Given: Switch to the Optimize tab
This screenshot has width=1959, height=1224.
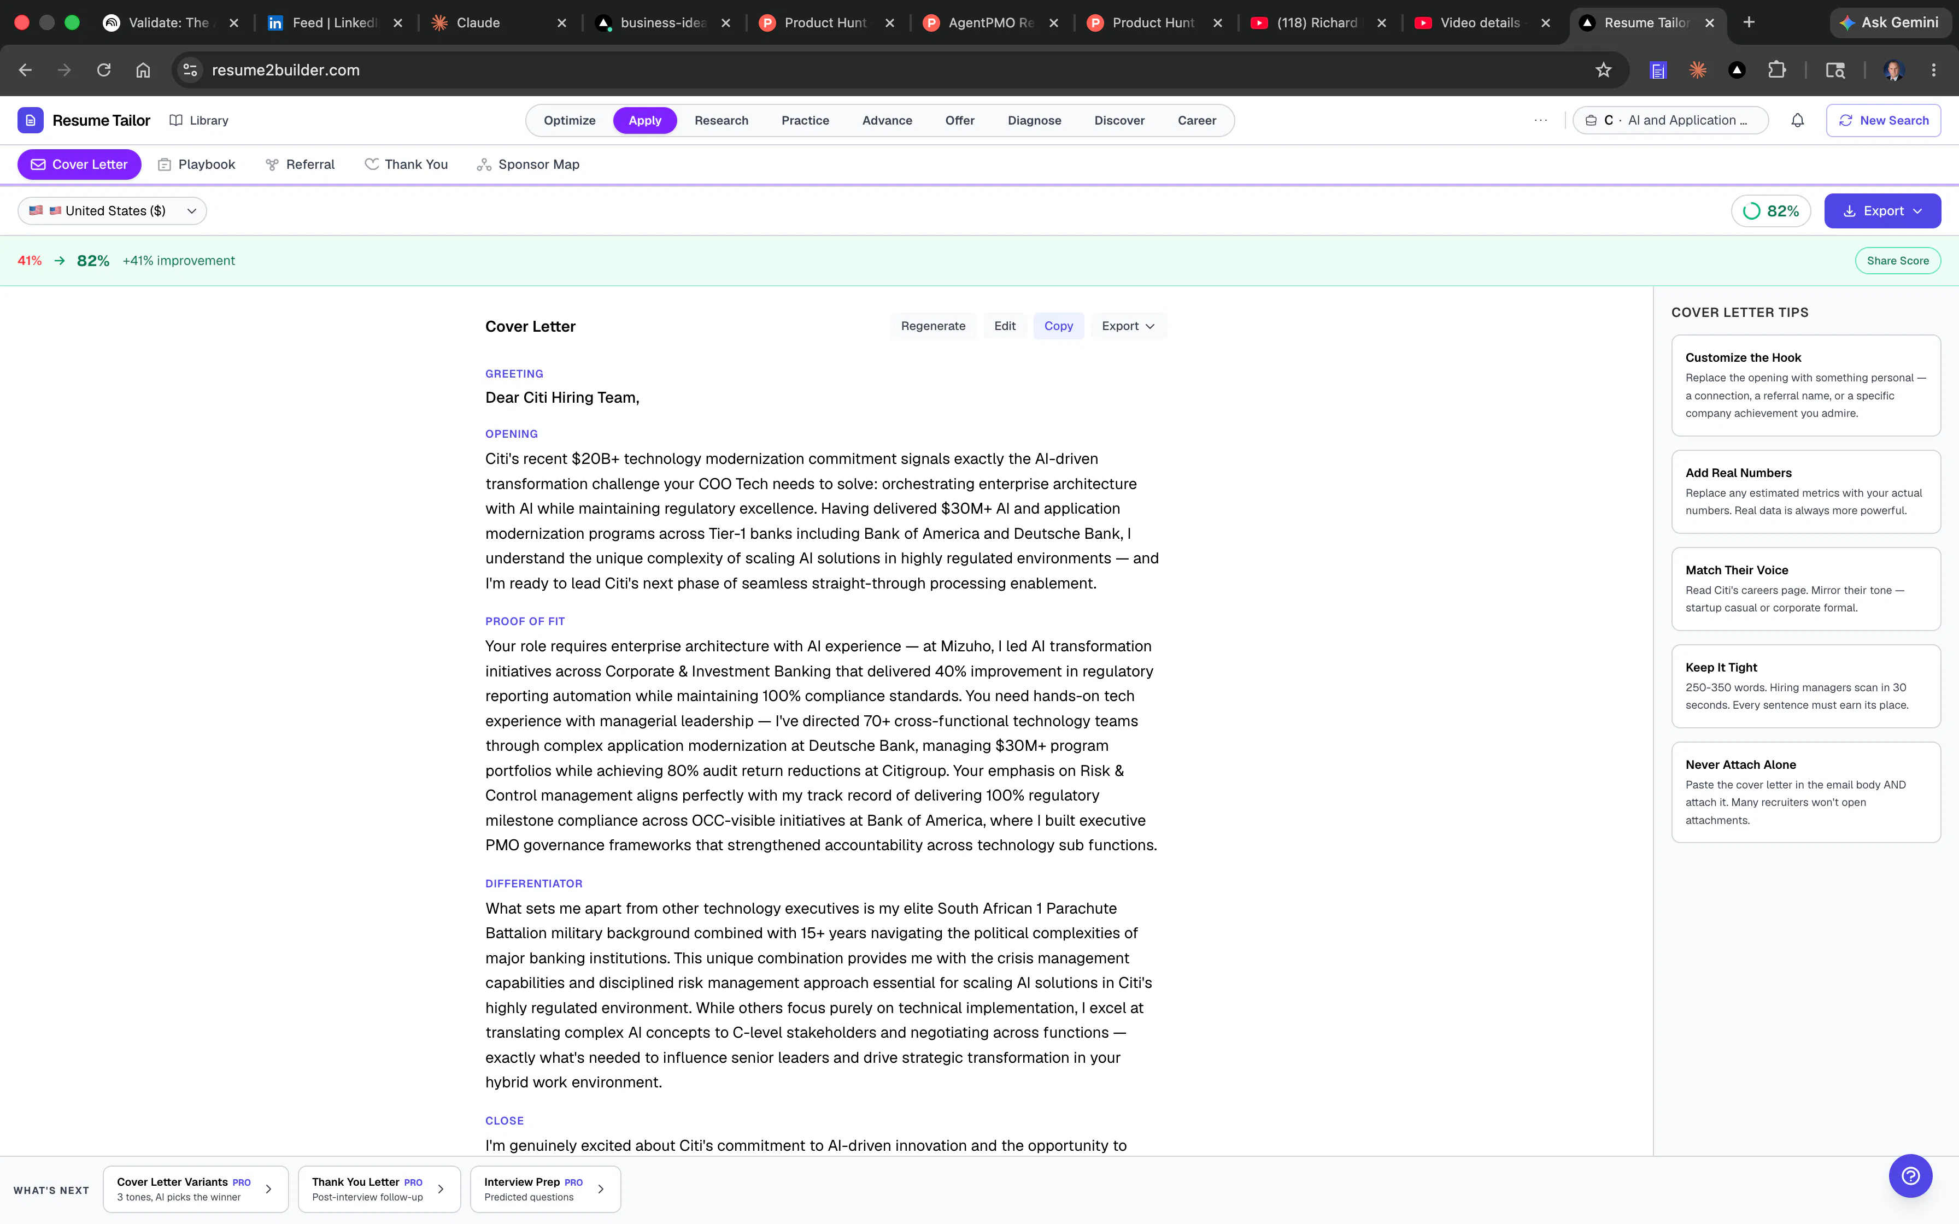Looking at the screenshot, I should 569,121.
